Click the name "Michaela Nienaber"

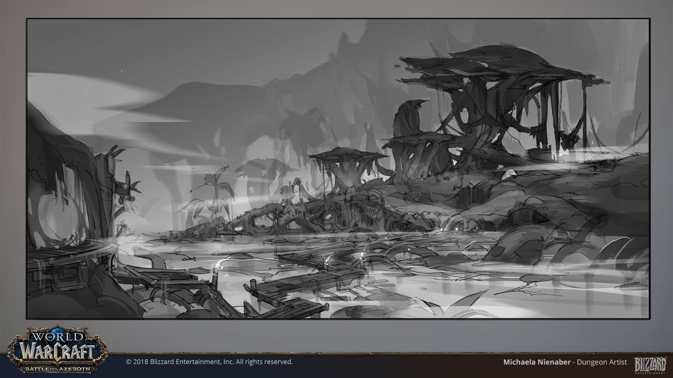tap(537, 362)
